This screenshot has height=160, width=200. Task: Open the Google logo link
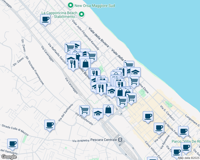coord(9,157)
